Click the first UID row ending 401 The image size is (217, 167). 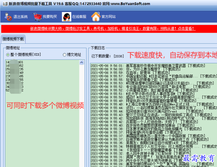pos(15,62)
